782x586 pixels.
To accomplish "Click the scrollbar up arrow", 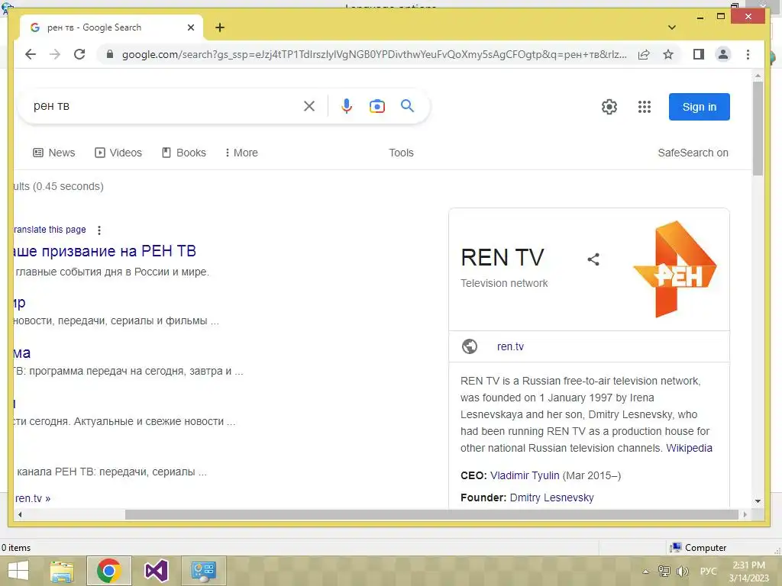I will click(x=758, y=76).
